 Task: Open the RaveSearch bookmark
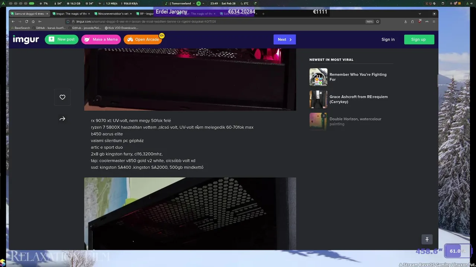21,28
